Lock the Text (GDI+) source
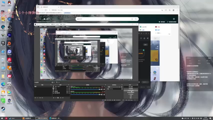Screen dimensions: 213x120 click(69, 86)
